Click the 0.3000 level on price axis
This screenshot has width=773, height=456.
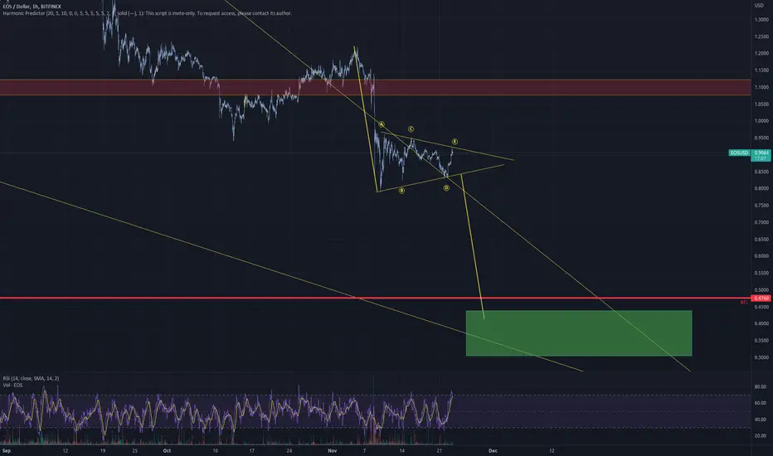761,357
